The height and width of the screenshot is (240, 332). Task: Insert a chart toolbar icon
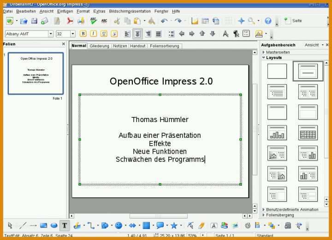click(195, 21)
